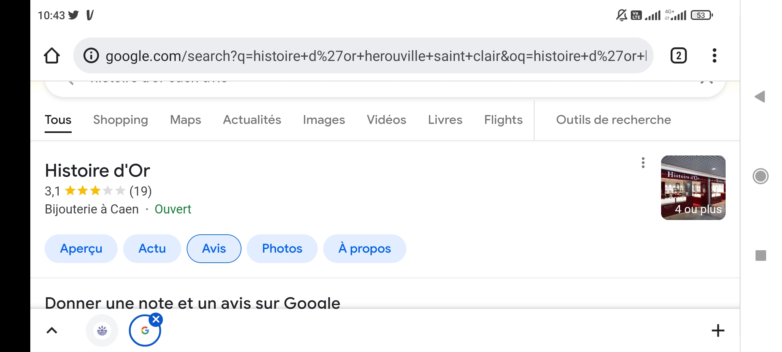Open the store photo thumbnail '4 ou plus'

(x=693, y=188)
